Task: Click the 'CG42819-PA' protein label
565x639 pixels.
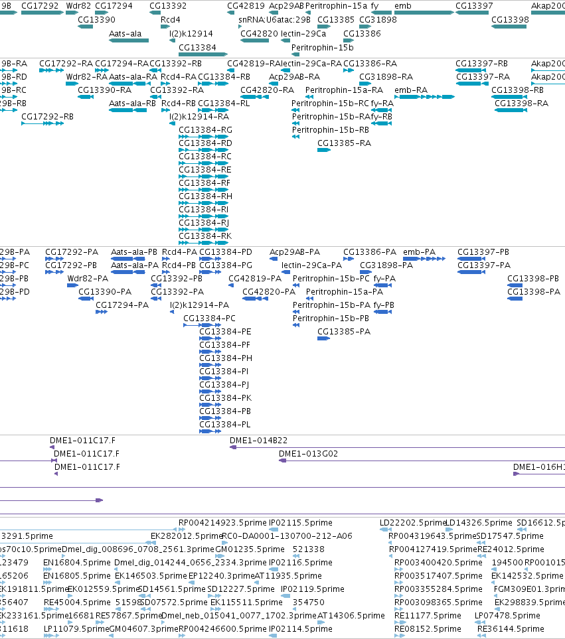Action: coord(255,278)
